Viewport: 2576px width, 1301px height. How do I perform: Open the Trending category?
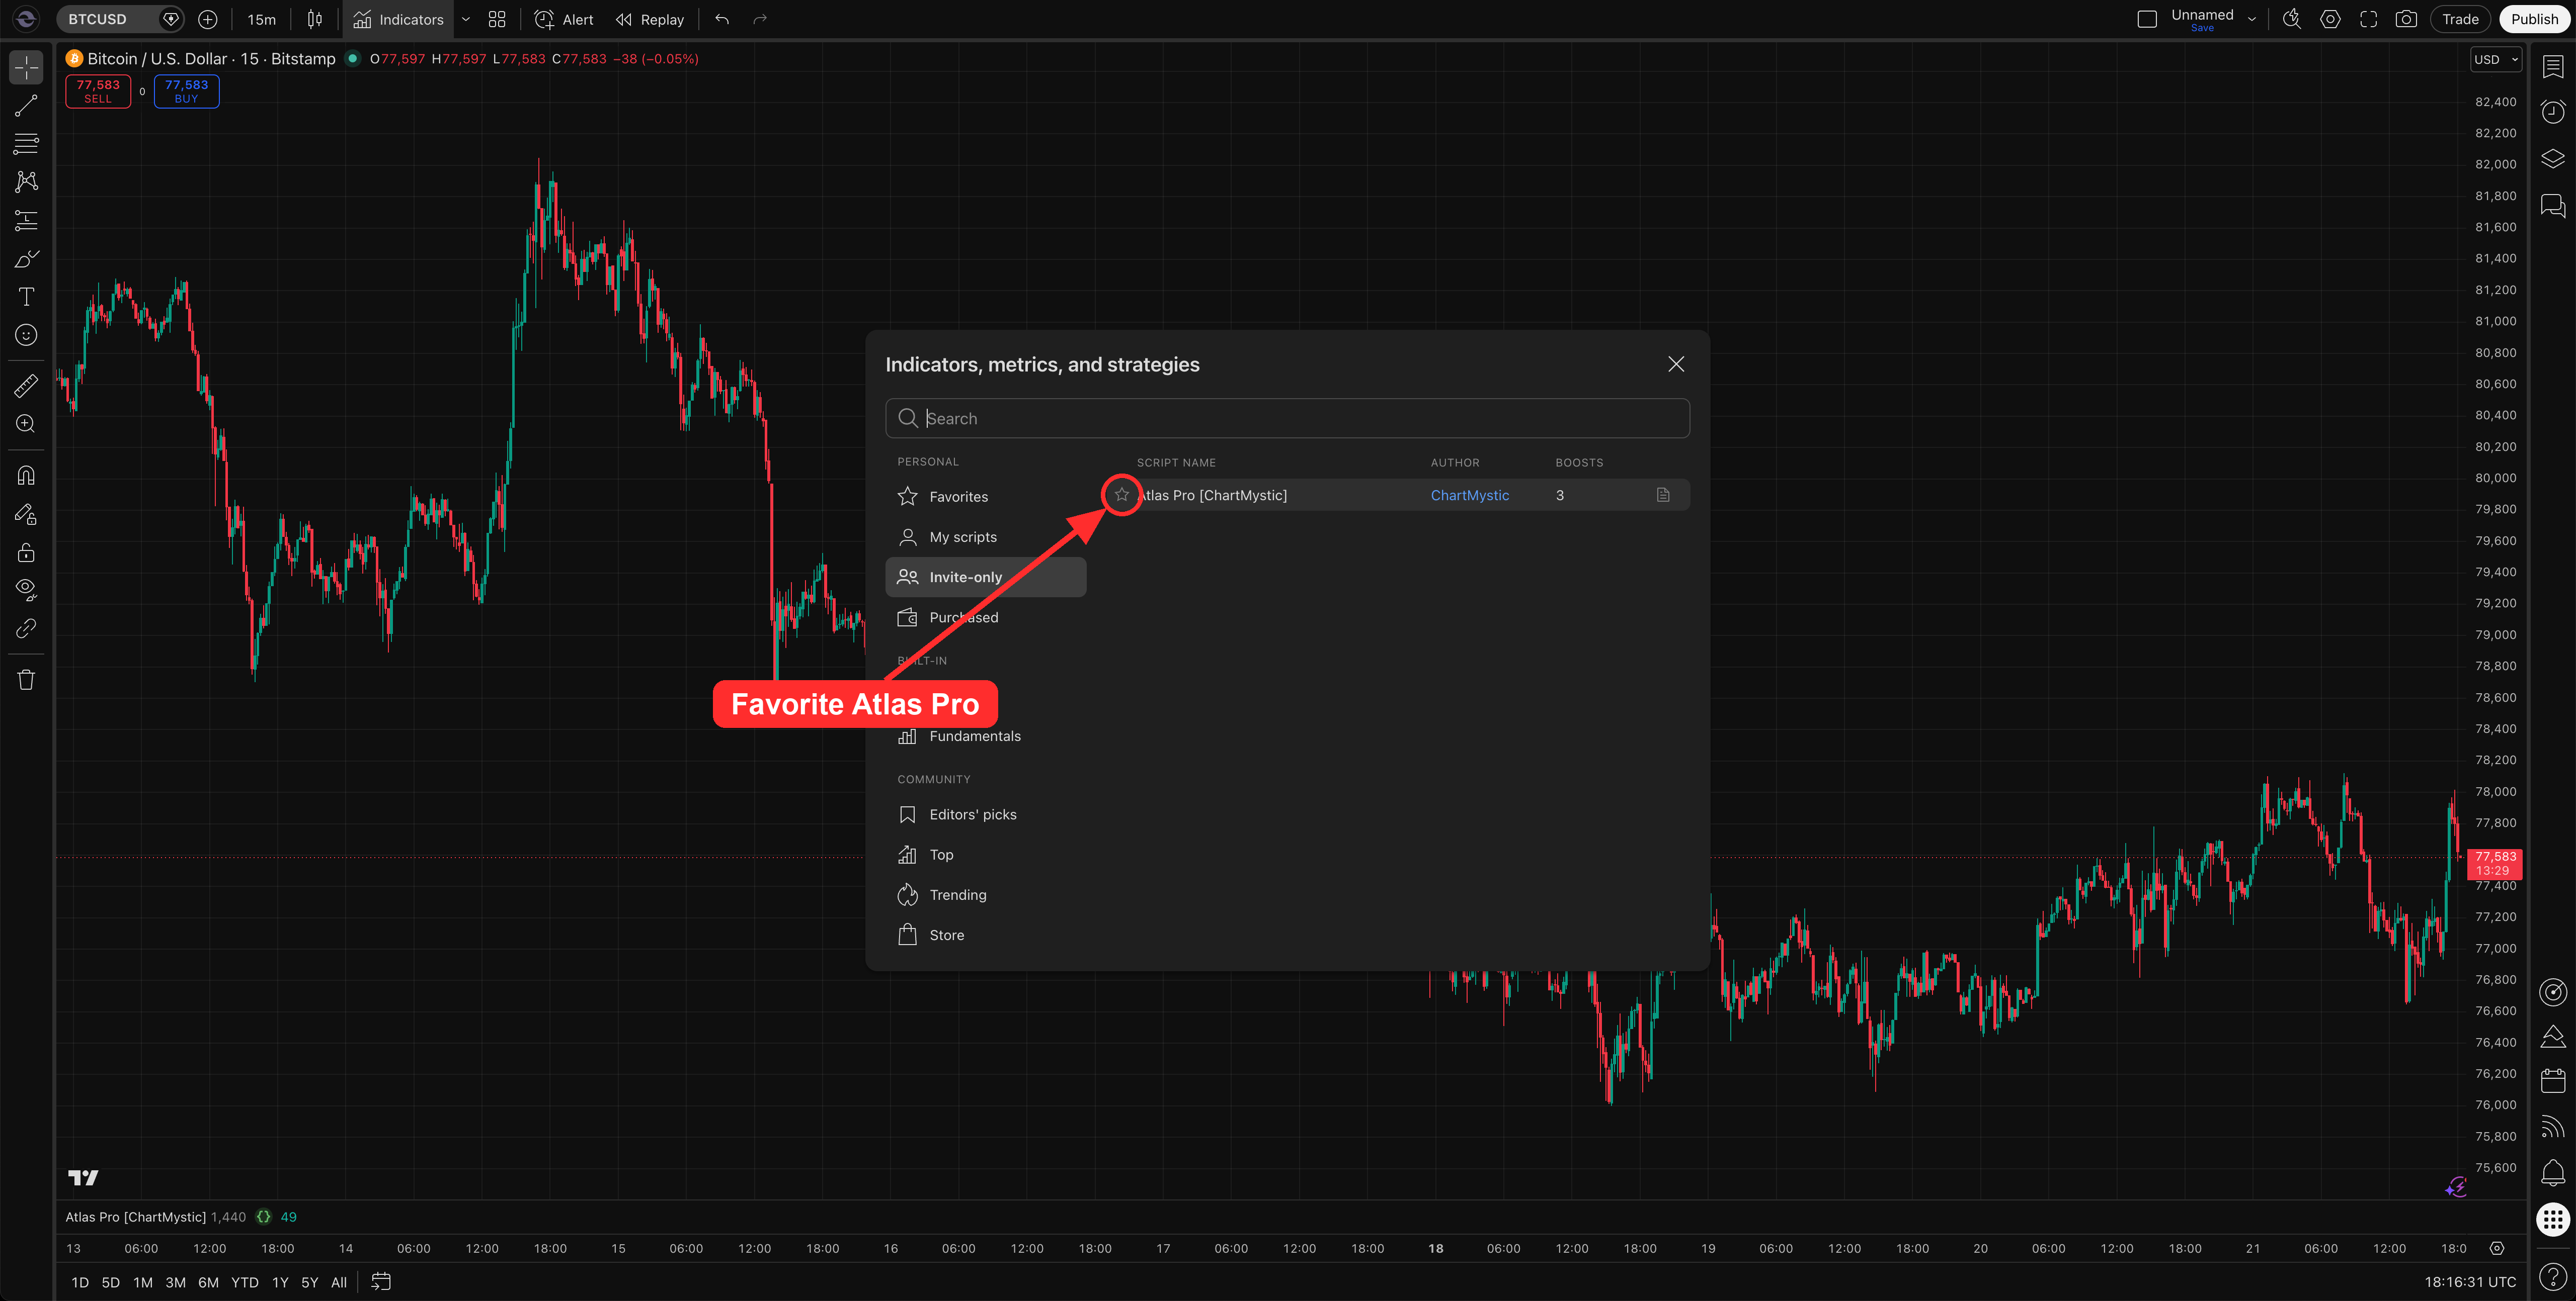click(x=985, y=894)
